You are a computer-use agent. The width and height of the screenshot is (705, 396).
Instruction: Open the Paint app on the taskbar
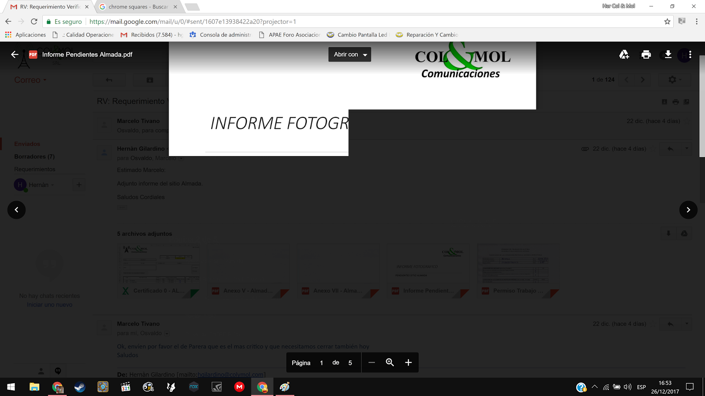coord(285,387)
